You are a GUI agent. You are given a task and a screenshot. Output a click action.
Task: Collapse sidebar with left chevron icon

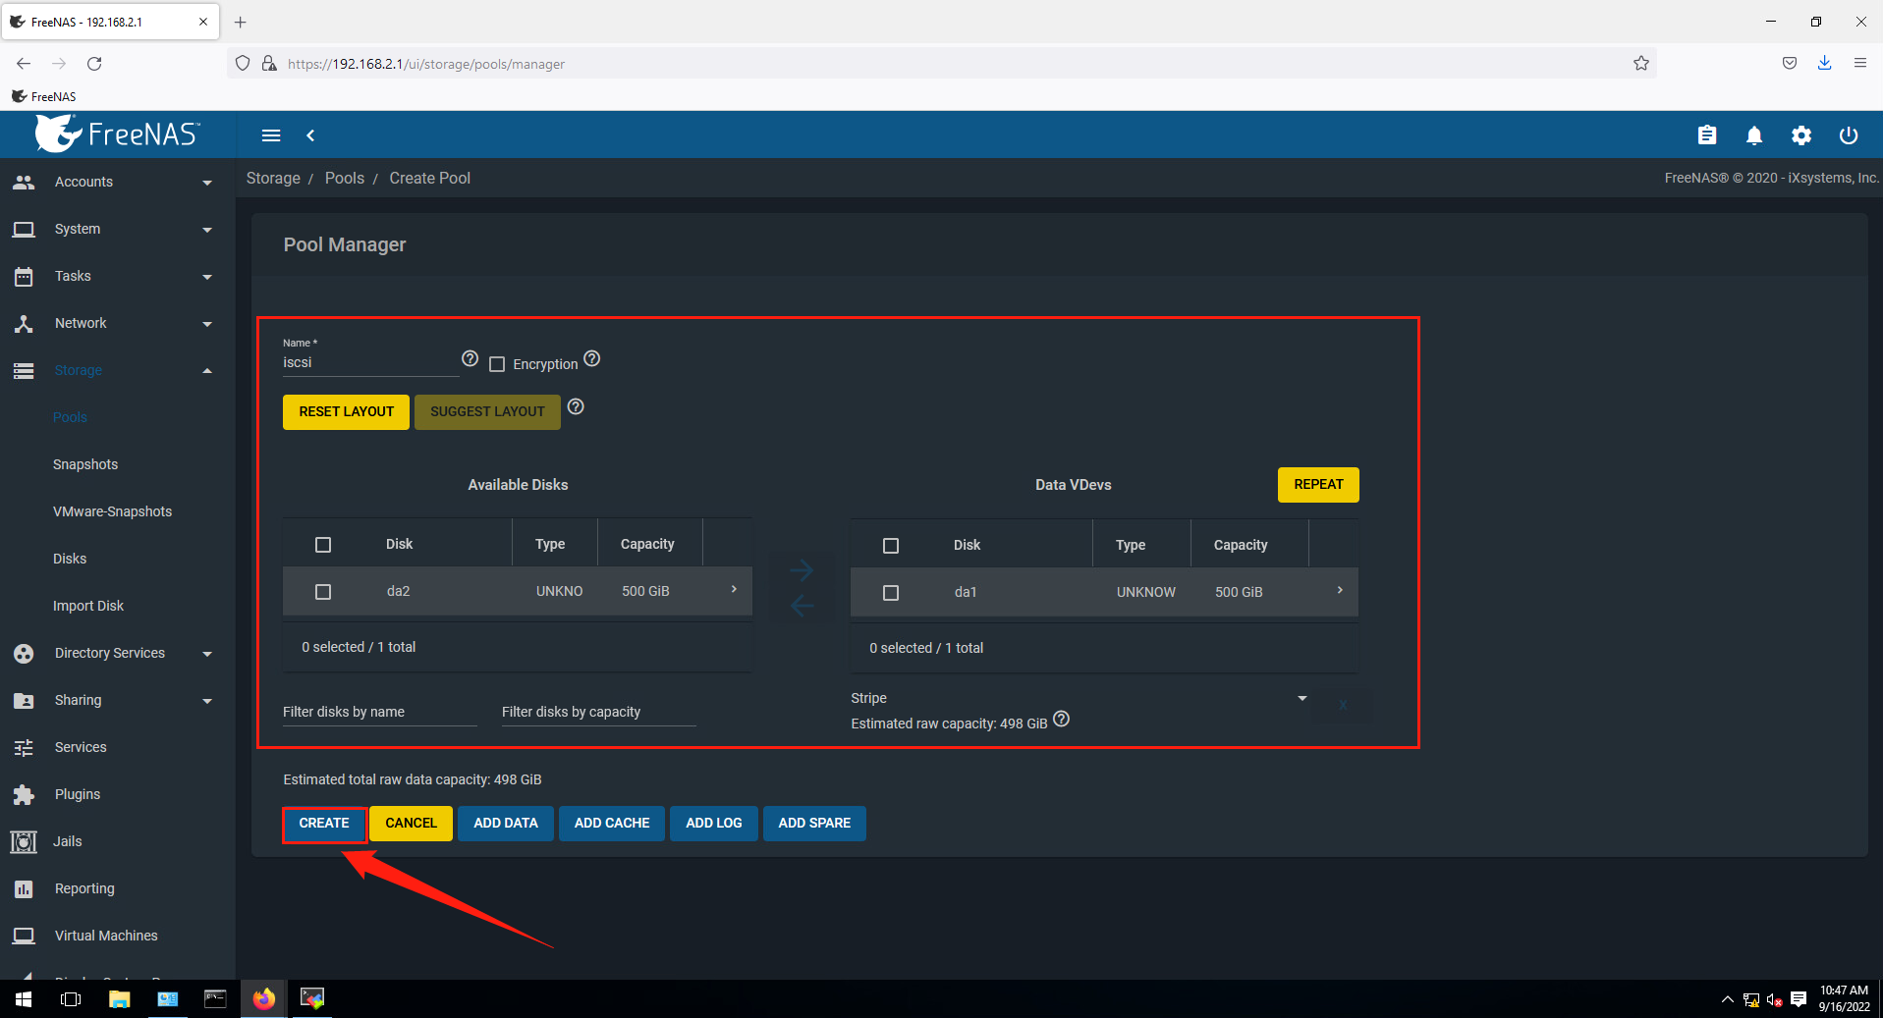pyautogui.click(x=310, y=135)
